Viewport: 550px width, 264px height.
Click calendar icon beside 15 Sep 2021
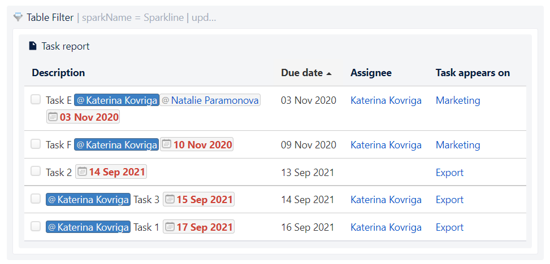(x=170, y=199)
